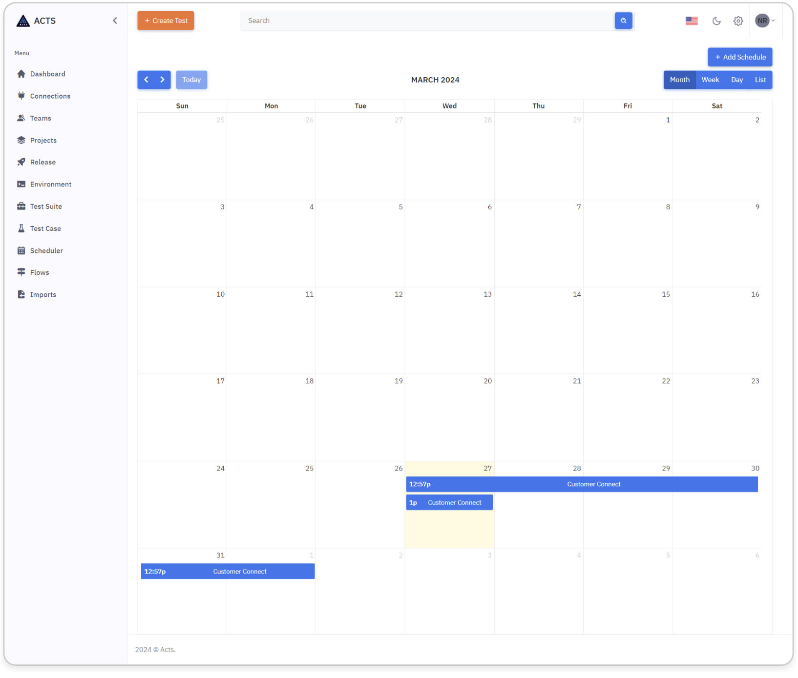
Task: Collapse the sidebar with the chevron
Action: [115, 21]
